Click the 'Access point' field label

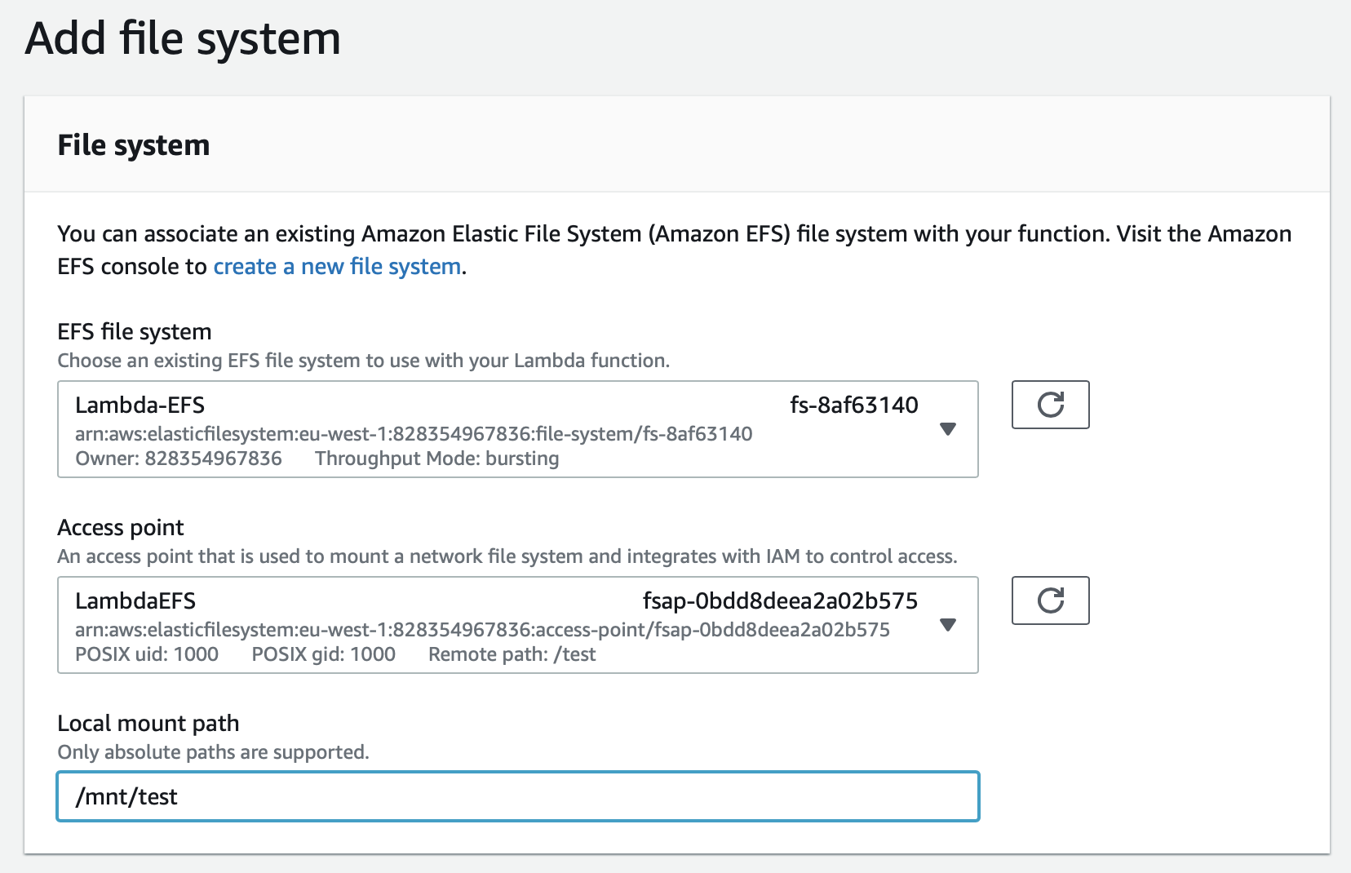(x=121, y=528)
